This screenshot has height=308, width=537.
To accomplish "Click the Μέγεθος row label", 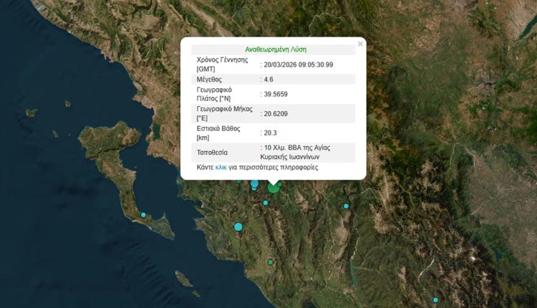I will (x=210, y=79).
